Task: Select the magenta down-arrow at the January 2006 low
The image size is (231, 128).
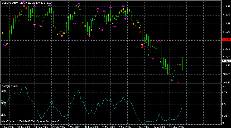Action: [x=5, y=45]
